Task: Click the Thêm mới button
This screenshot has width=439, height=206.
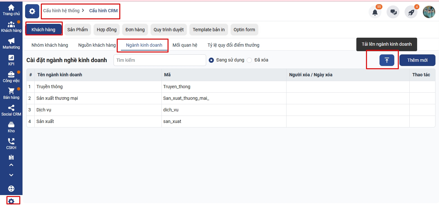Action: coord(417,60)
